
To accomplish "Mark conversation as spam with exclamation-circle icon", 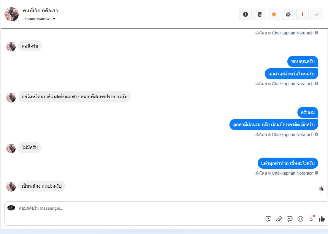I will tap(245, 14).
